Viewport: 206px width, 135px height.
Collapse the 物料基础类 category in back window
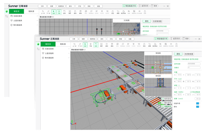coord(37,25)
